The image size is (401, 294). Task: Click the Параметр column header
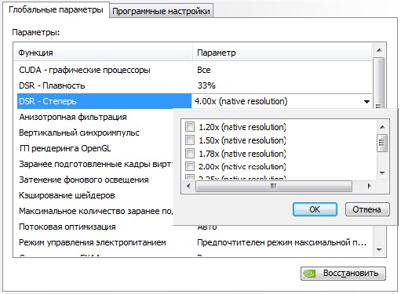[x=283, y=53]
